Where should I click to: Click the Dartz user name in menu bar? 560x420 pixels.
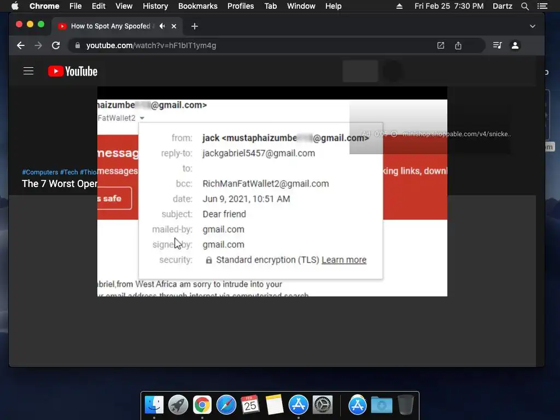pos(502,6)
